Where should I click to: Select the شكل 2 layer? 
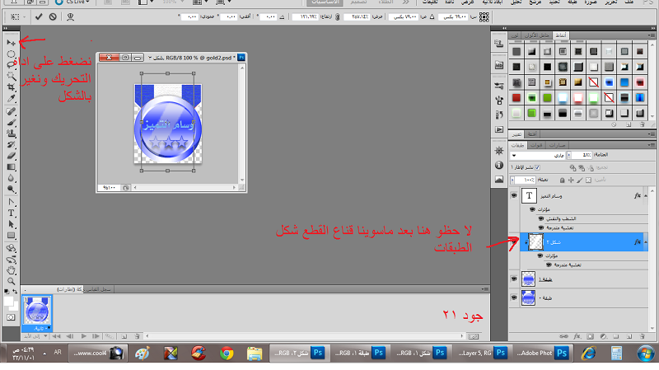click(x=577, y=242)
